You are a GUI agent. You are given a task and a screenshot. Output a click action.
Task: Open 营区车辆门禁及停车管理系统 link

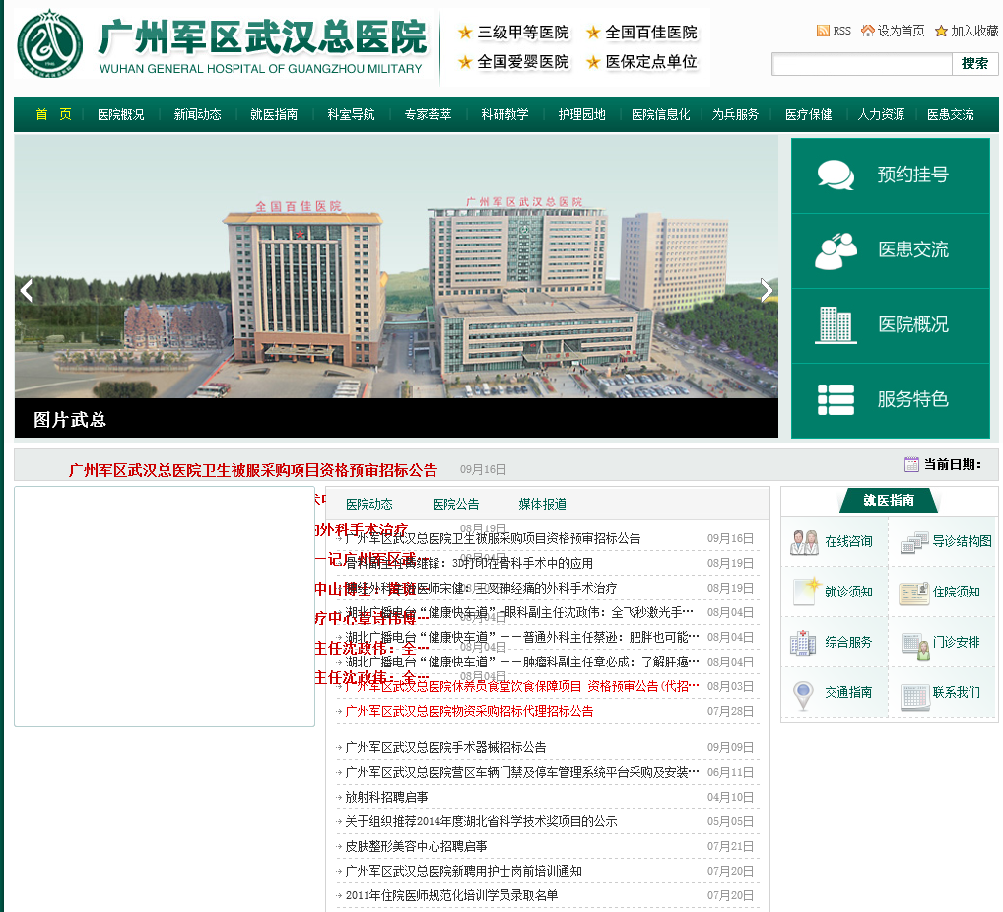click(x=521, y=772)
